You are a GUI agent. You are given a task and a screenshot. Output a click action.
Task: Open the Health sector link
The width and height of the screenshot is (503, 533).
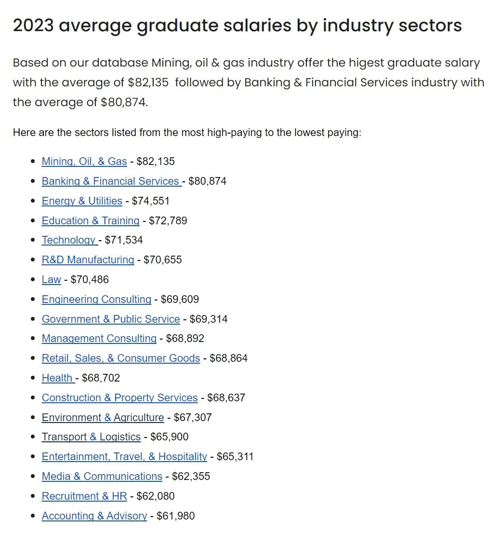(58, 378)
